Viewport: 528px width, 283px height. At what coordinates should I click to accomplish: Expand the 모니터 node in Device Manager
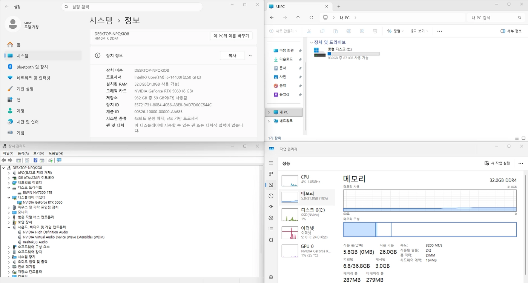[9, 212]
